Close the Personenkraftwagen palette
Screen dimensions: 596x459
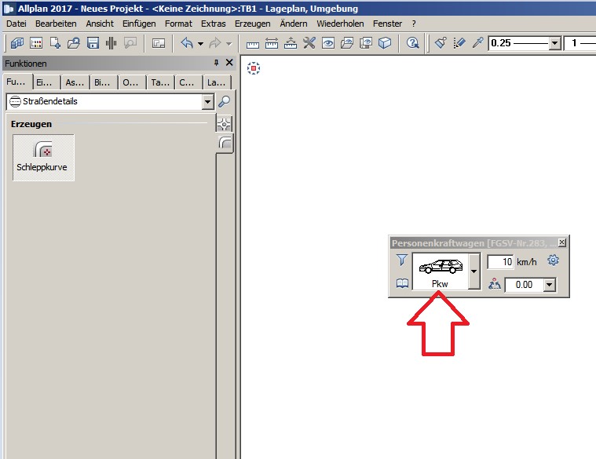[x=563, y=242]
